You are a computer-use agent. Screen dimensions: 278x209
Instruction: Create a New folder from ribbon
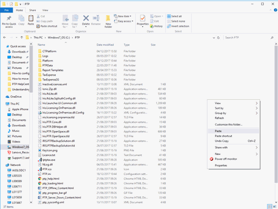pyautogui.click(x=108, y=21)
